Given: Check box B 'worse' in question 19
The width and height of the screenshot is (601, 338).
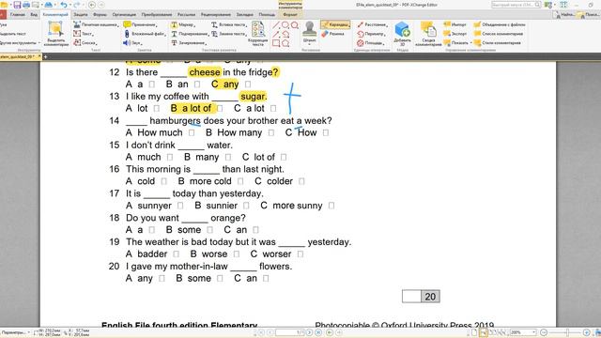Looking at the screenshot, I should pos(237,254).
